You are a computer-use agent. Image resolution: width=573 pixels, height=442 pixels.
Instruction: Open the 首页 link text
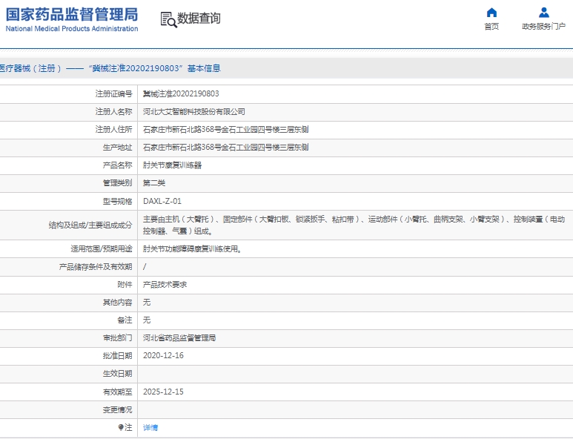(x=491, y=26)
